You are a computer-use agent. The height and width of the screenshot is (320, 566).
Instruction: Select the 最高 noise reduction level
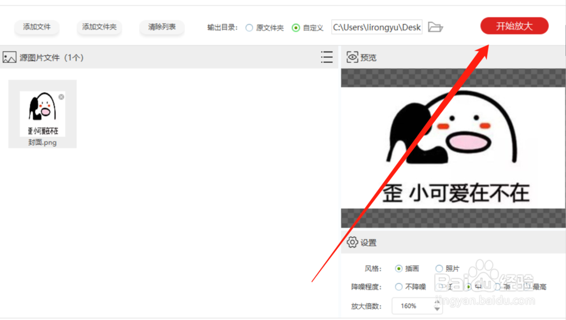click(x=528, y=287)
